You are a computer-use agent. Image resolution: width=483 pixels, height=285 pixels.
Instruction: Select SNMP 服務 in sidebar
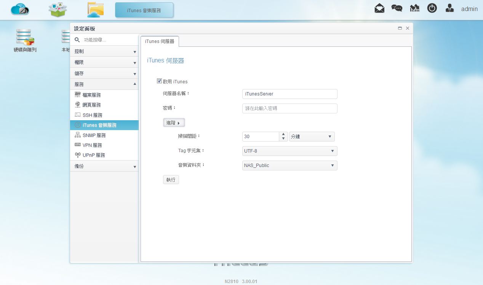pyautogui.click(x=104, y=135)
